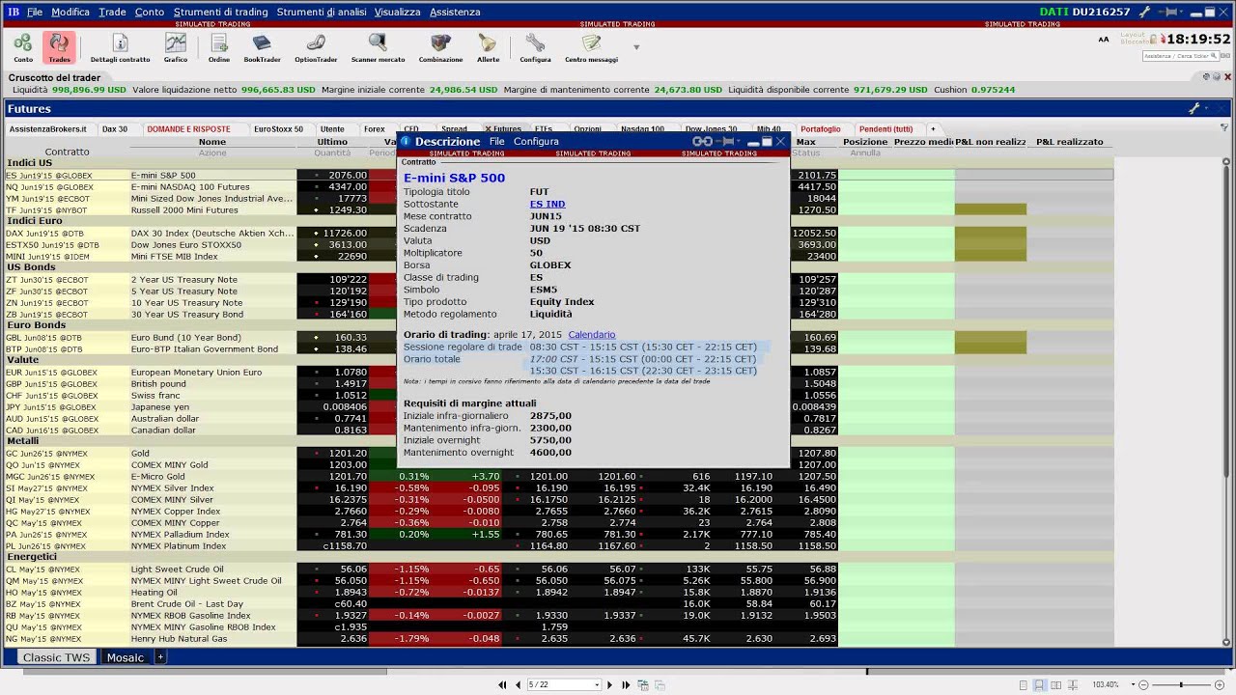Switch to the Mosaic tab

(126, 657)
